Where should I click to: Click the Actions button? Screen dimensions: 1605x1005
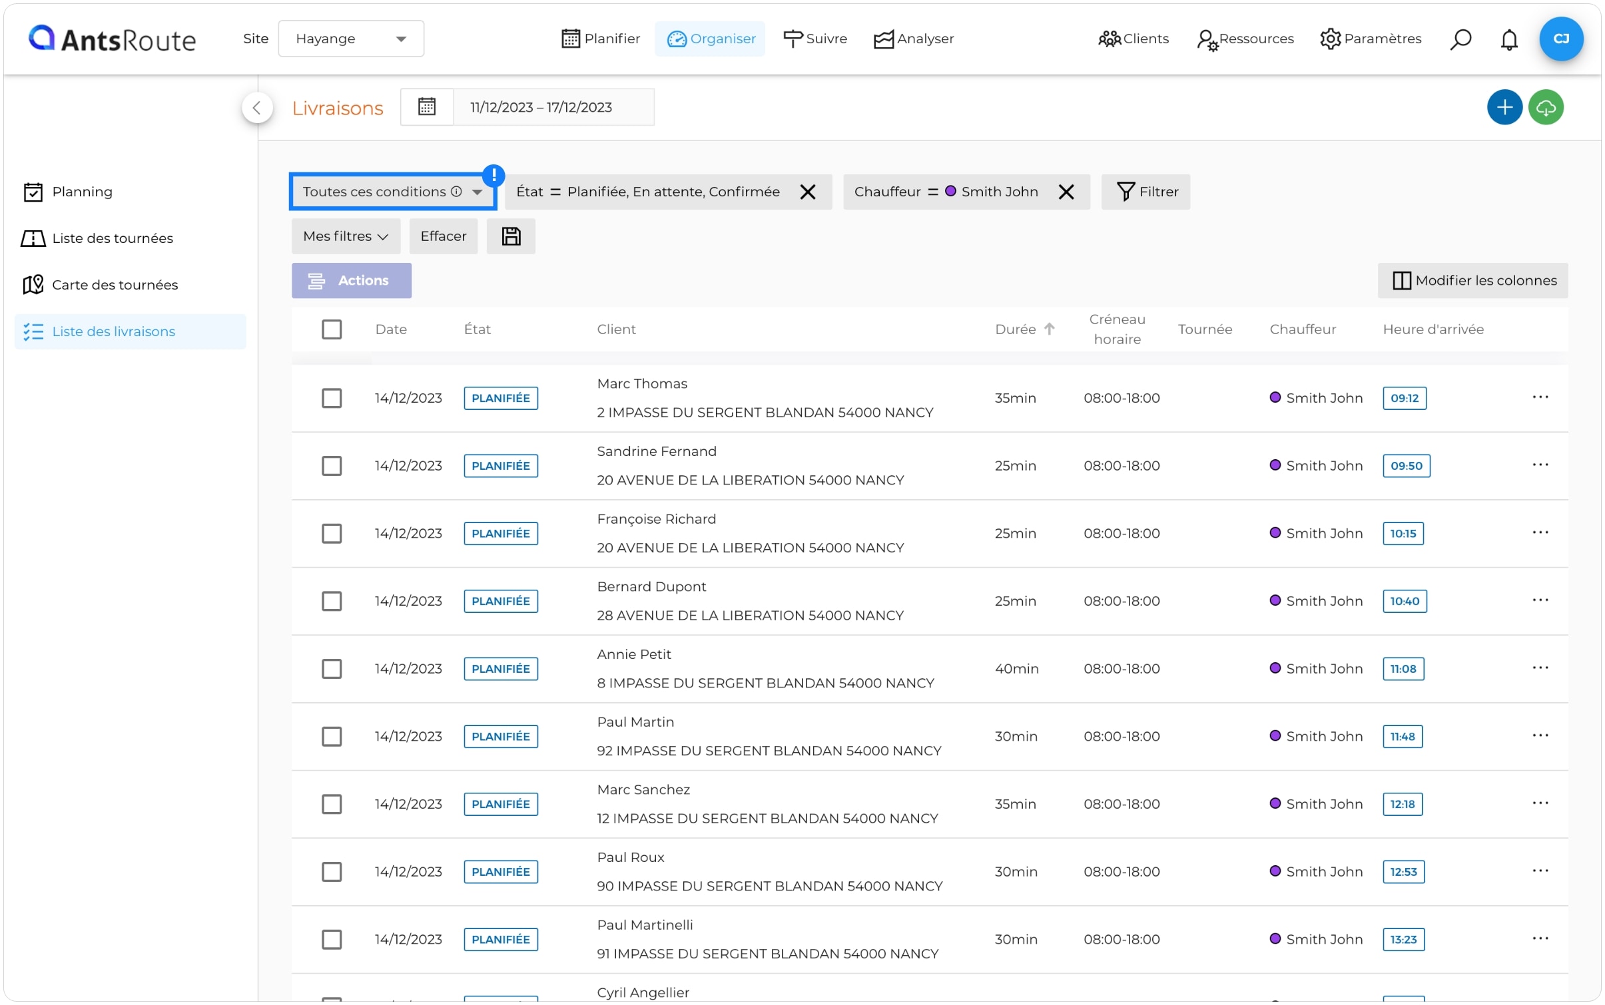(x=351, y=280)
